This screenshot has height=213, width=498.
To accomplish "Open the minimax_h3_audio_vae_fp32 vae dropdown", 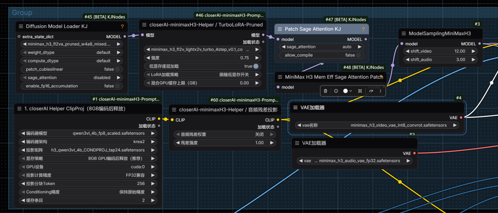I will pos(355,161).
